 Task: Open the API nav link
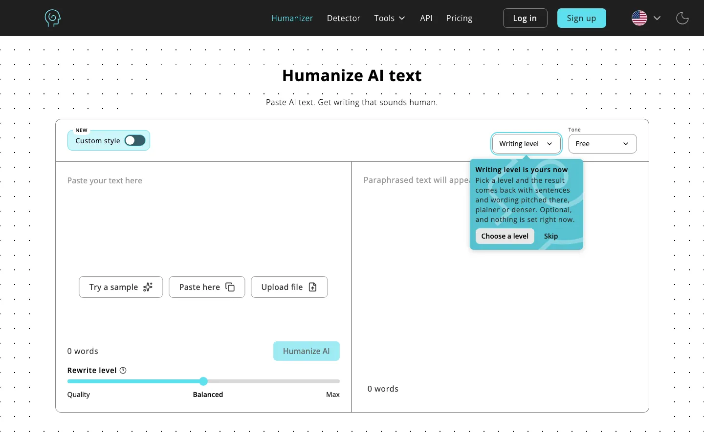pos(426,18)
